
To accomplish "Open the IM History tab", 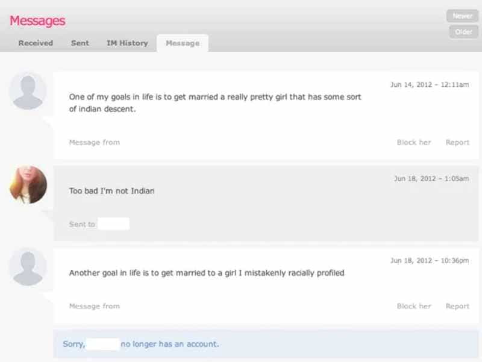I will pyautogui.click(x=127, y=43).
